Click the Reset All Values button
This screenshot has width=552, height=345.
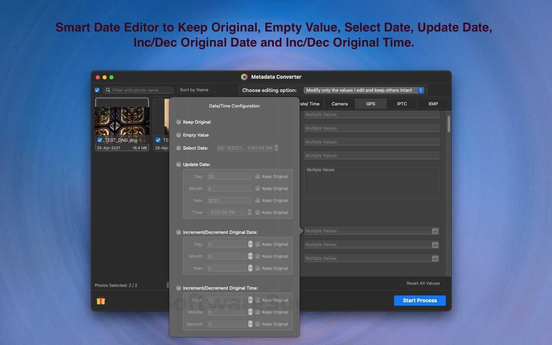(x=423, y=283)
